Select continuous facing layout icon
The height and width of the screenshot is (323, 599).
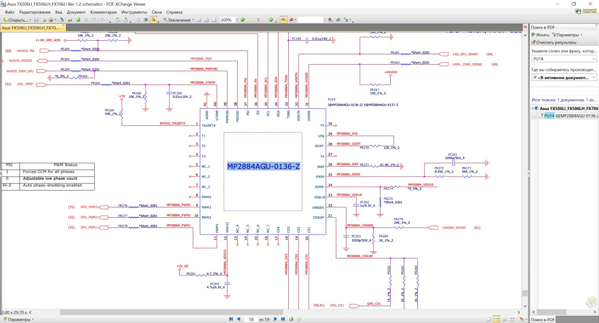click(x=512, y=319)
